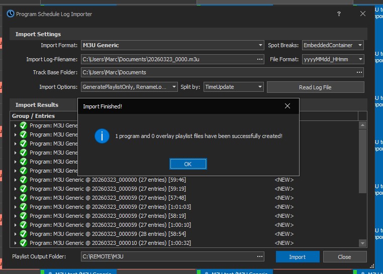Browse for Import Log-Filename using ellipsis button

259,59
